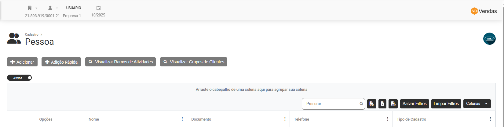Screen dimensions: 504x127
Task: Click Adição Rápida button
Action: click(61, 62)
